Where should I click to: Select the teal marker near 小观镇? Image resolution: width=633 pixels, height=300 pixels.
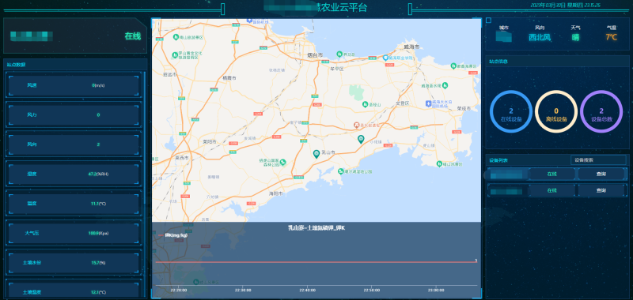361,139
